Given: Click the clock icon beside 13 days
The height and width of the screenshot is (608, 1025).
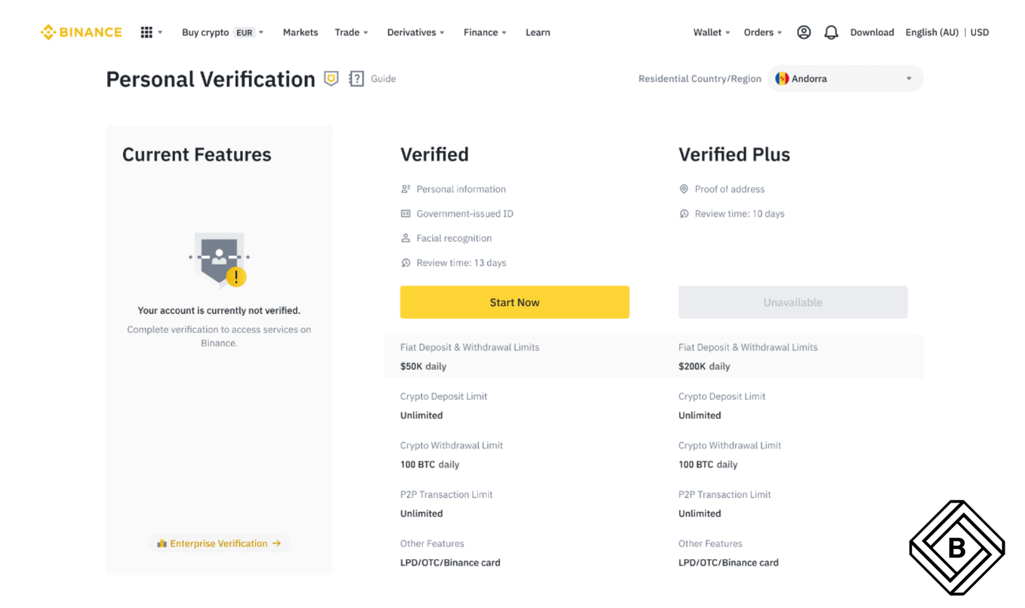Looking at the screenshot, I should (406, 263).
